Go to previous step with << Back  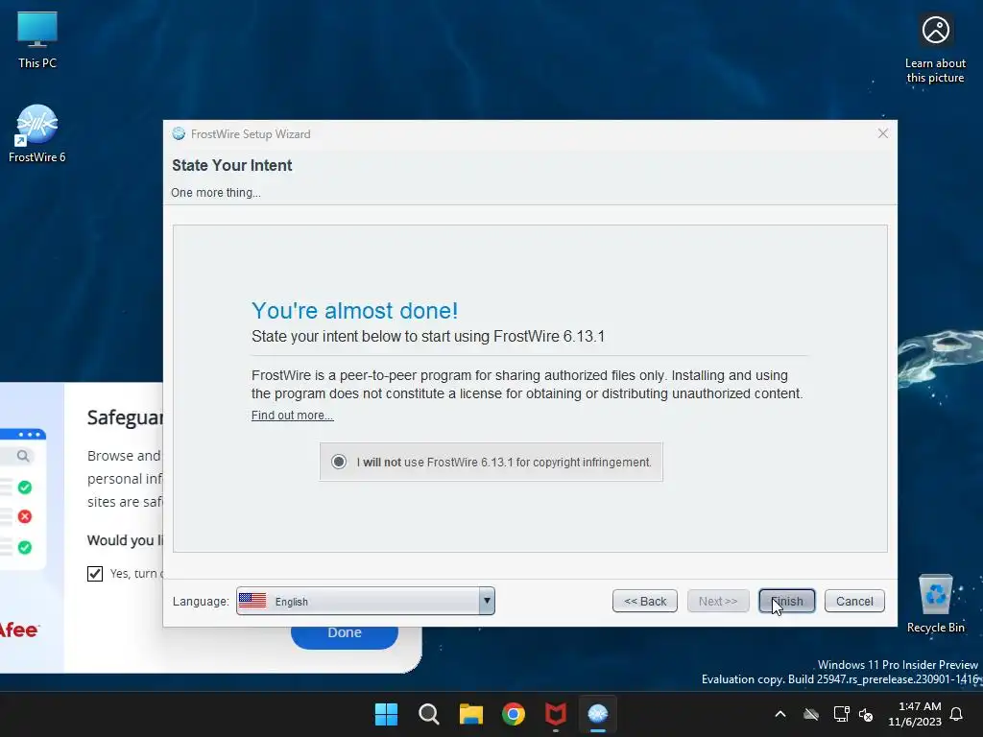(x=644, y=601)
